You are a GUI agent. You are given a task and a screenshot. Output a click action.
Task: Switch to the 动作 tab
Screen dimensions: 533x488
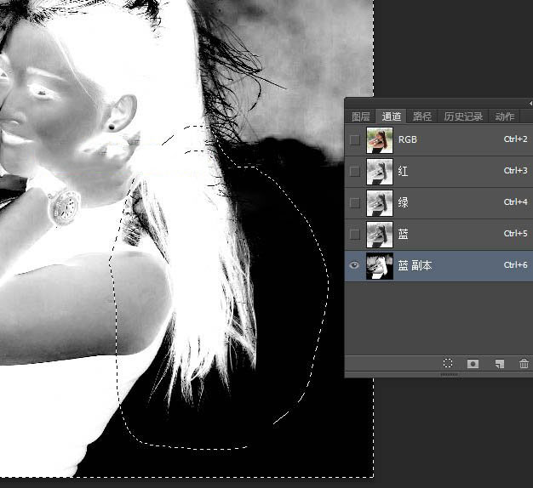(x=505, y=116)
